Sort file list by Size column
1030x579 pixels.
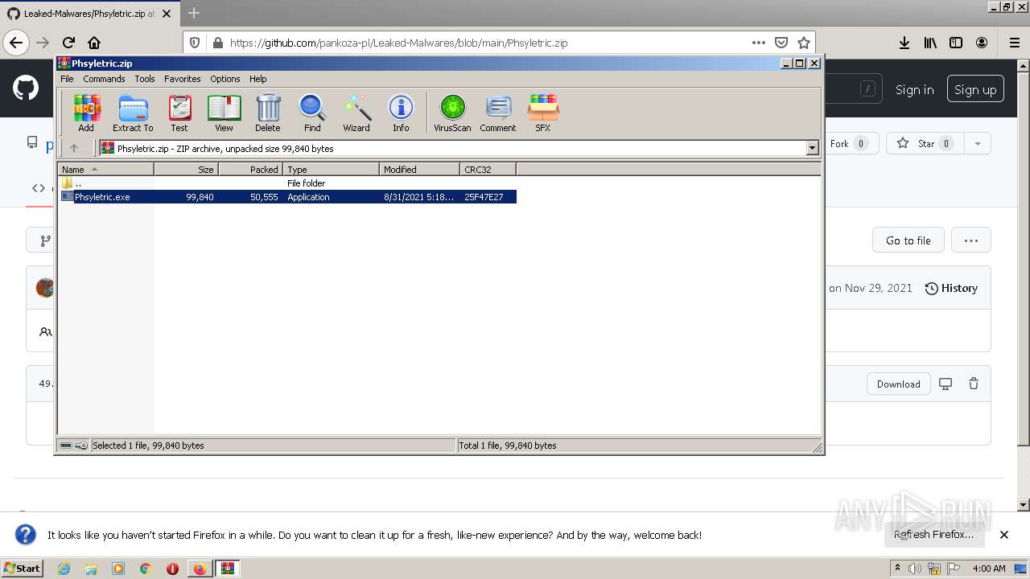[186, 170]
